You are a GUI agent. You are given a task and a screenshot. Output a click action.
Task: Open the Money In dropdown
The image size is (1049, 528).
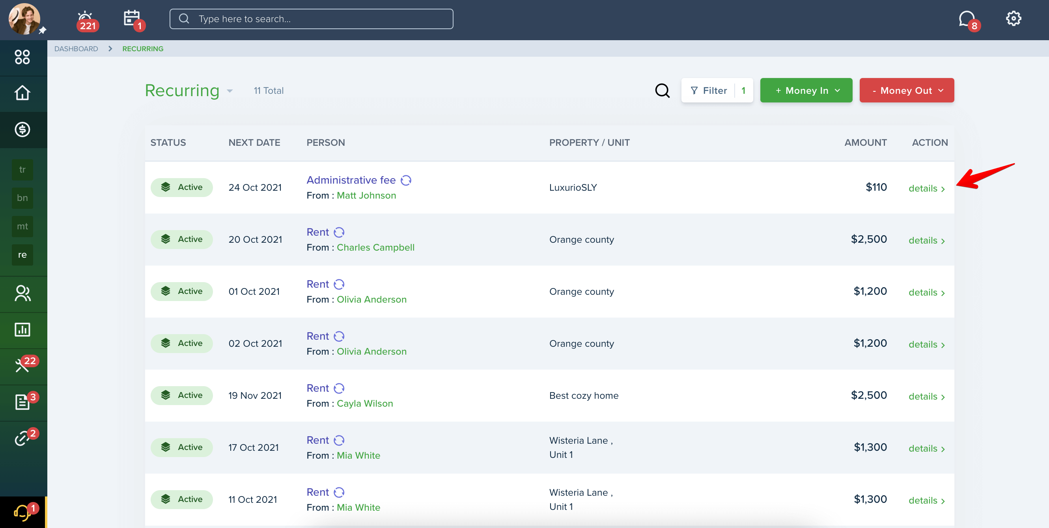[806, 90]
